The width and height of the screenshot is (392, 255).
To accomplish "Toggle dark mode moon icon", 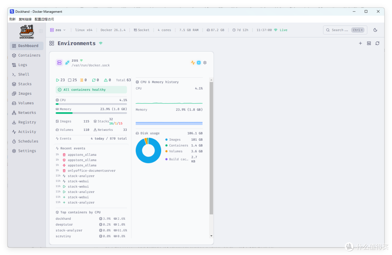I will pyautogui.click(x=375, y=30).
